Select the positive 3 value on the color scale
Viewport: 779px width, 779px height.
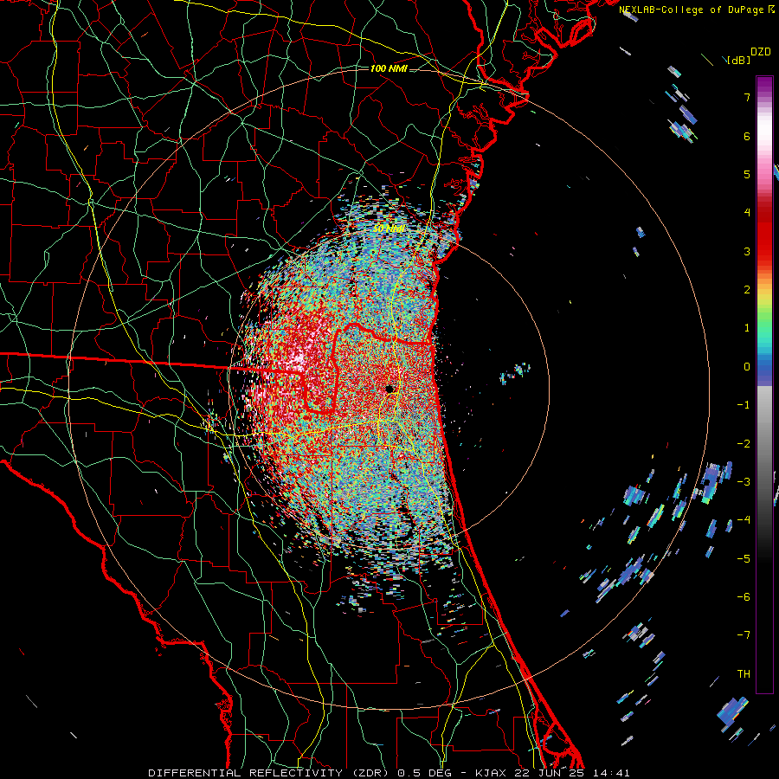(747, 251)
